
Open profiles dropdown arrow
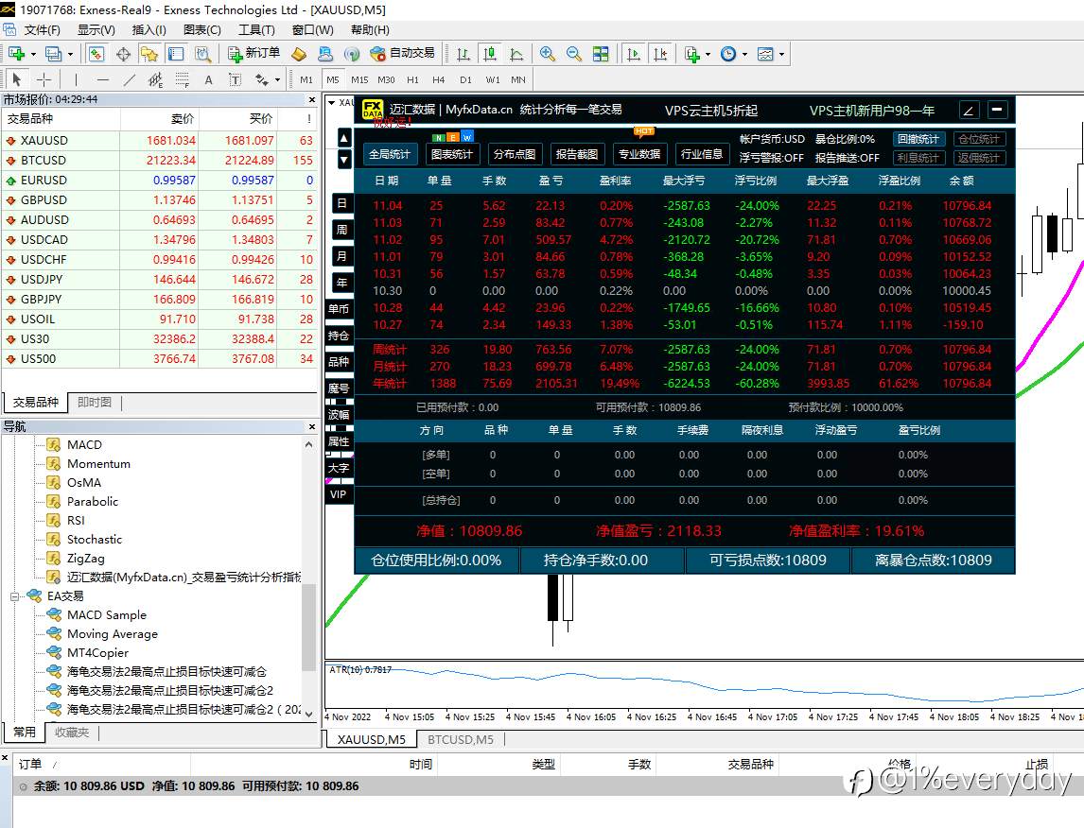tap(70, 54)
